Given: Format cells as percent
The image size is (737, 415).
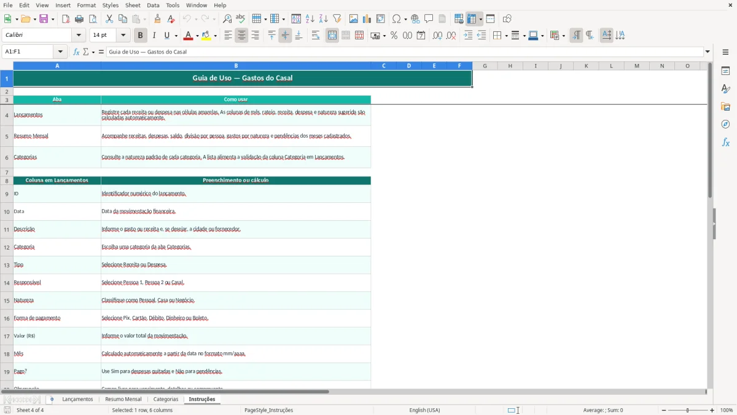Looking at the screenshot, I should (x=394, y=36).
